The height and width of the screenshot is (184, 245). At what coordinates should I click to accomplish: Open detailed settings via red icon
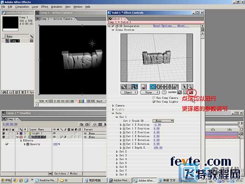click(191, 92)
